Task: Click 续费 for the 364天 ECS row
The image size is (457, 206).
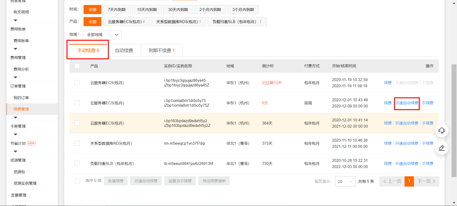Action: [x=388, y=123]
